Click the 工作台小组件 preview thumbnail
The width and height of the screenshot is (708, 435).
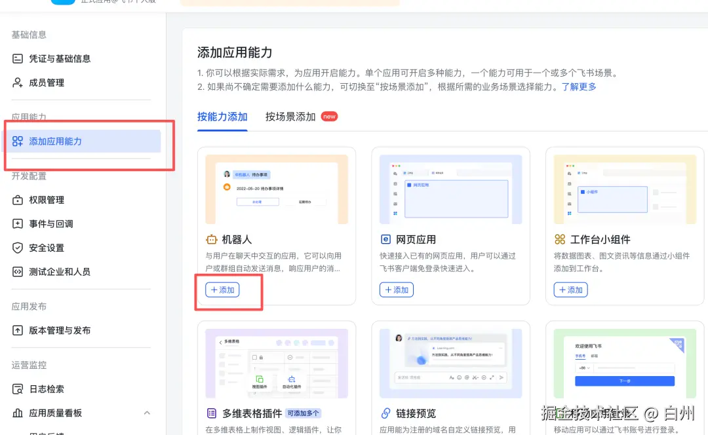click(x=625, y=189)
